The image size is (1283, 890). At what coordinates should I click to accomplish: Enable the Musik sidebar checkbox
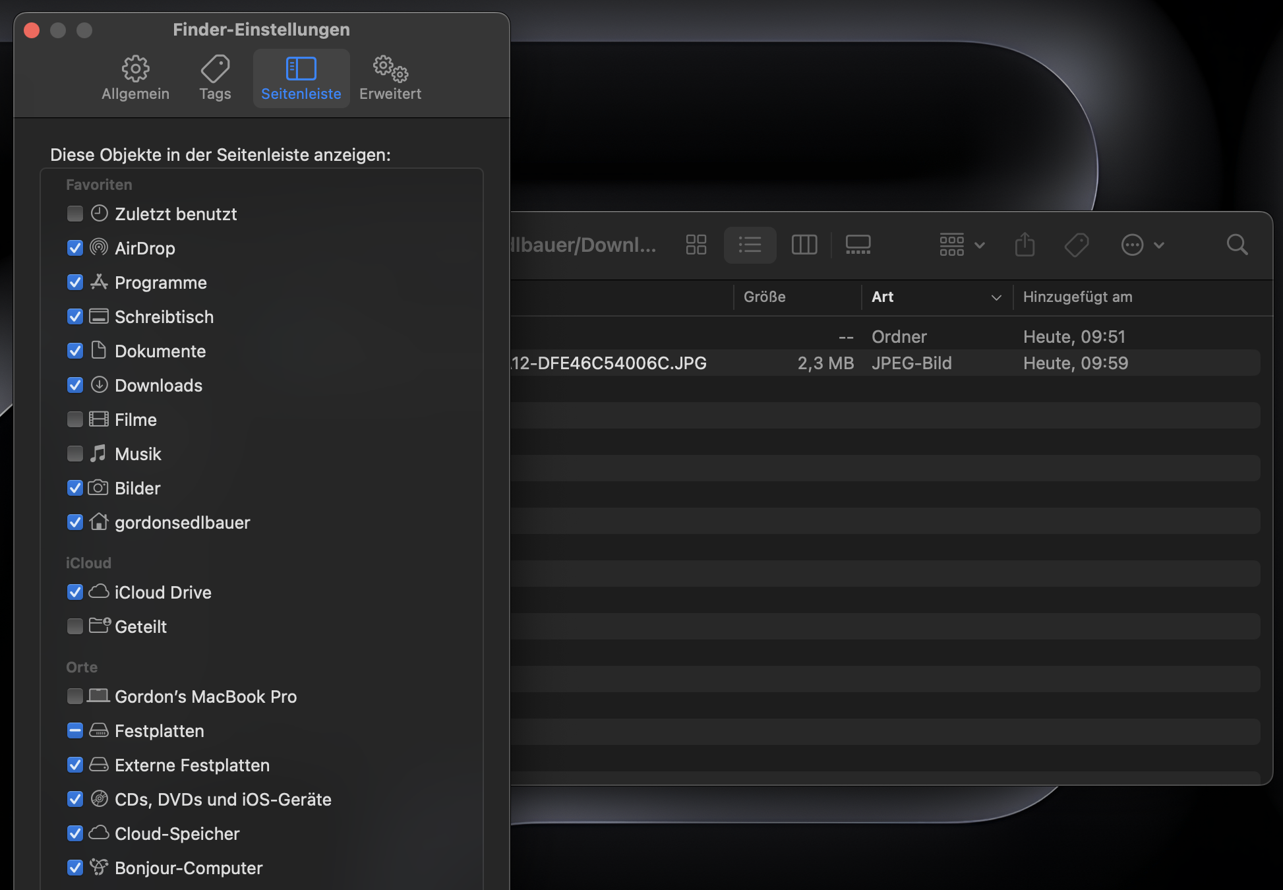pos(75,454)
